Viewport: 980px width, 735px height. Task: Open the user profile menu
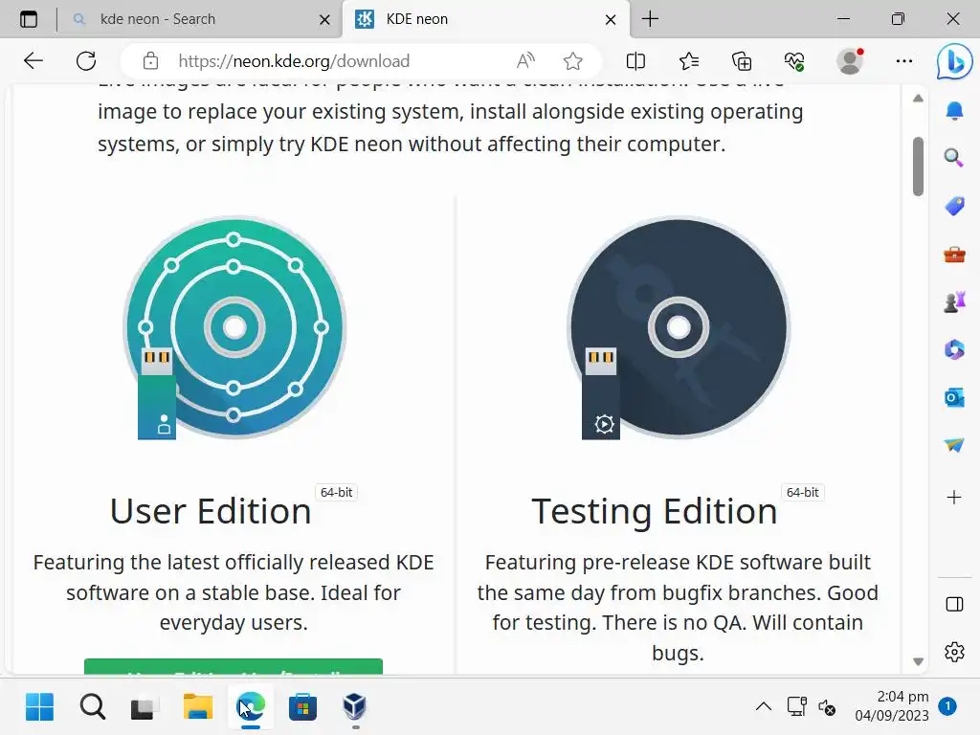[x=850, y=60]
